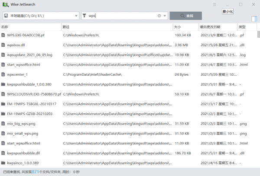Viewport: 260px width, 176px height.
Task: Click the folder icon of kwpspushbubble_1.0.0.380
Action: 3,84
